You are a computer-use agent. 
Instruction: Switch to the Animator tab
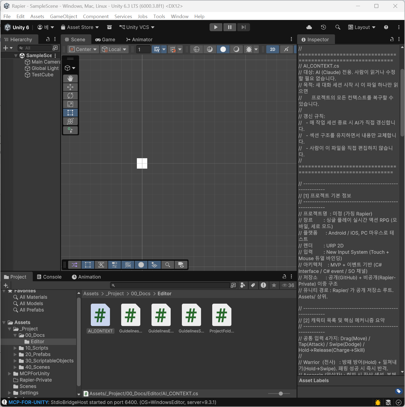(139, 39)
